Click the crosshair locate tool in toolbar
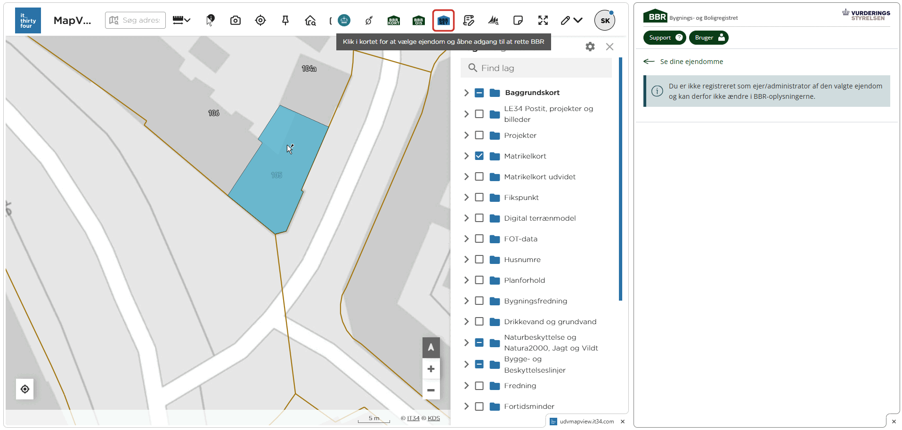This screenshot has width=902, height=430. [260, 20]
